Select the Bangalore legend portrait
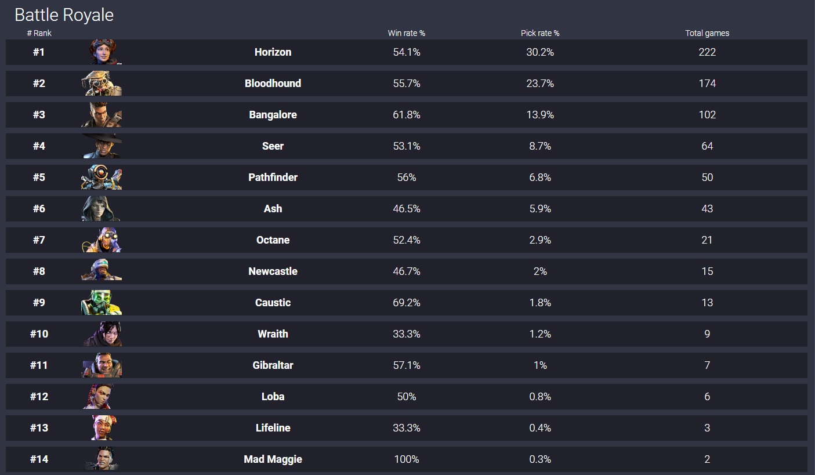 (102, 115)
